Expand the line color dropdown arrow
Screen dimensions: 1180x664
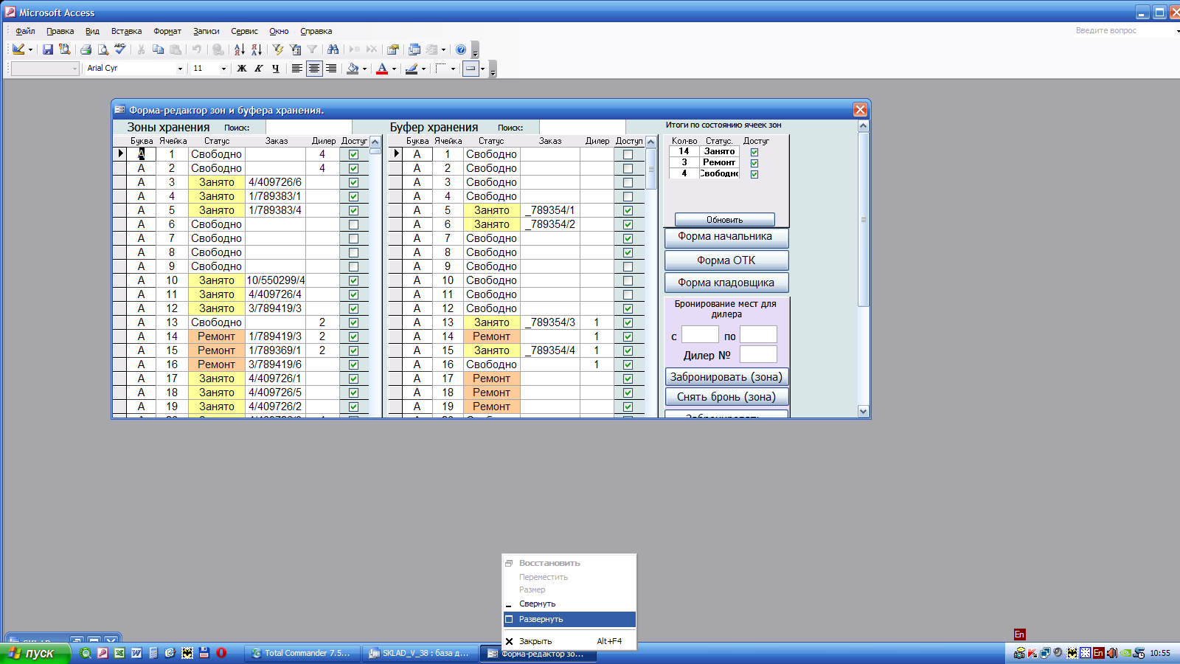coord(423,69)
